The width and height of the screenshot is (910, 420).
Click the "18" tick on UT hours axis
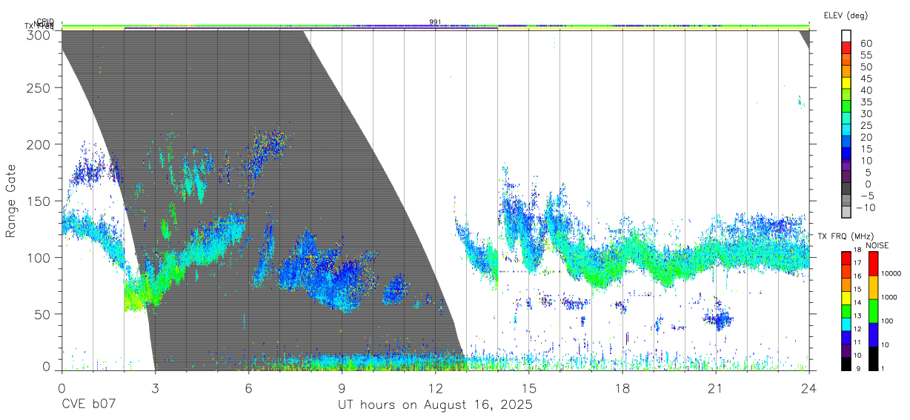pyautogui.click(x=622, y=387)
